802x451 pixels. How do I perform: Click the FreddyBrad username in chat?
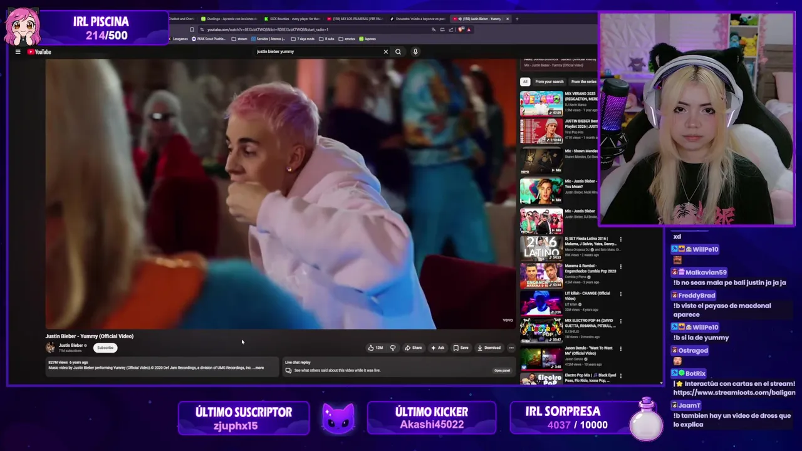(x=697, y=296)
